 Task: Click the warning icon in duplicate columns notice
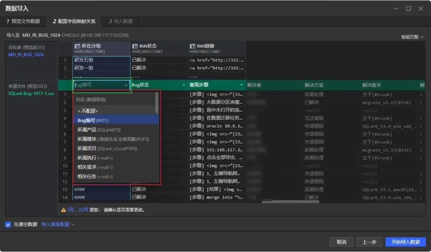(63, 210)
